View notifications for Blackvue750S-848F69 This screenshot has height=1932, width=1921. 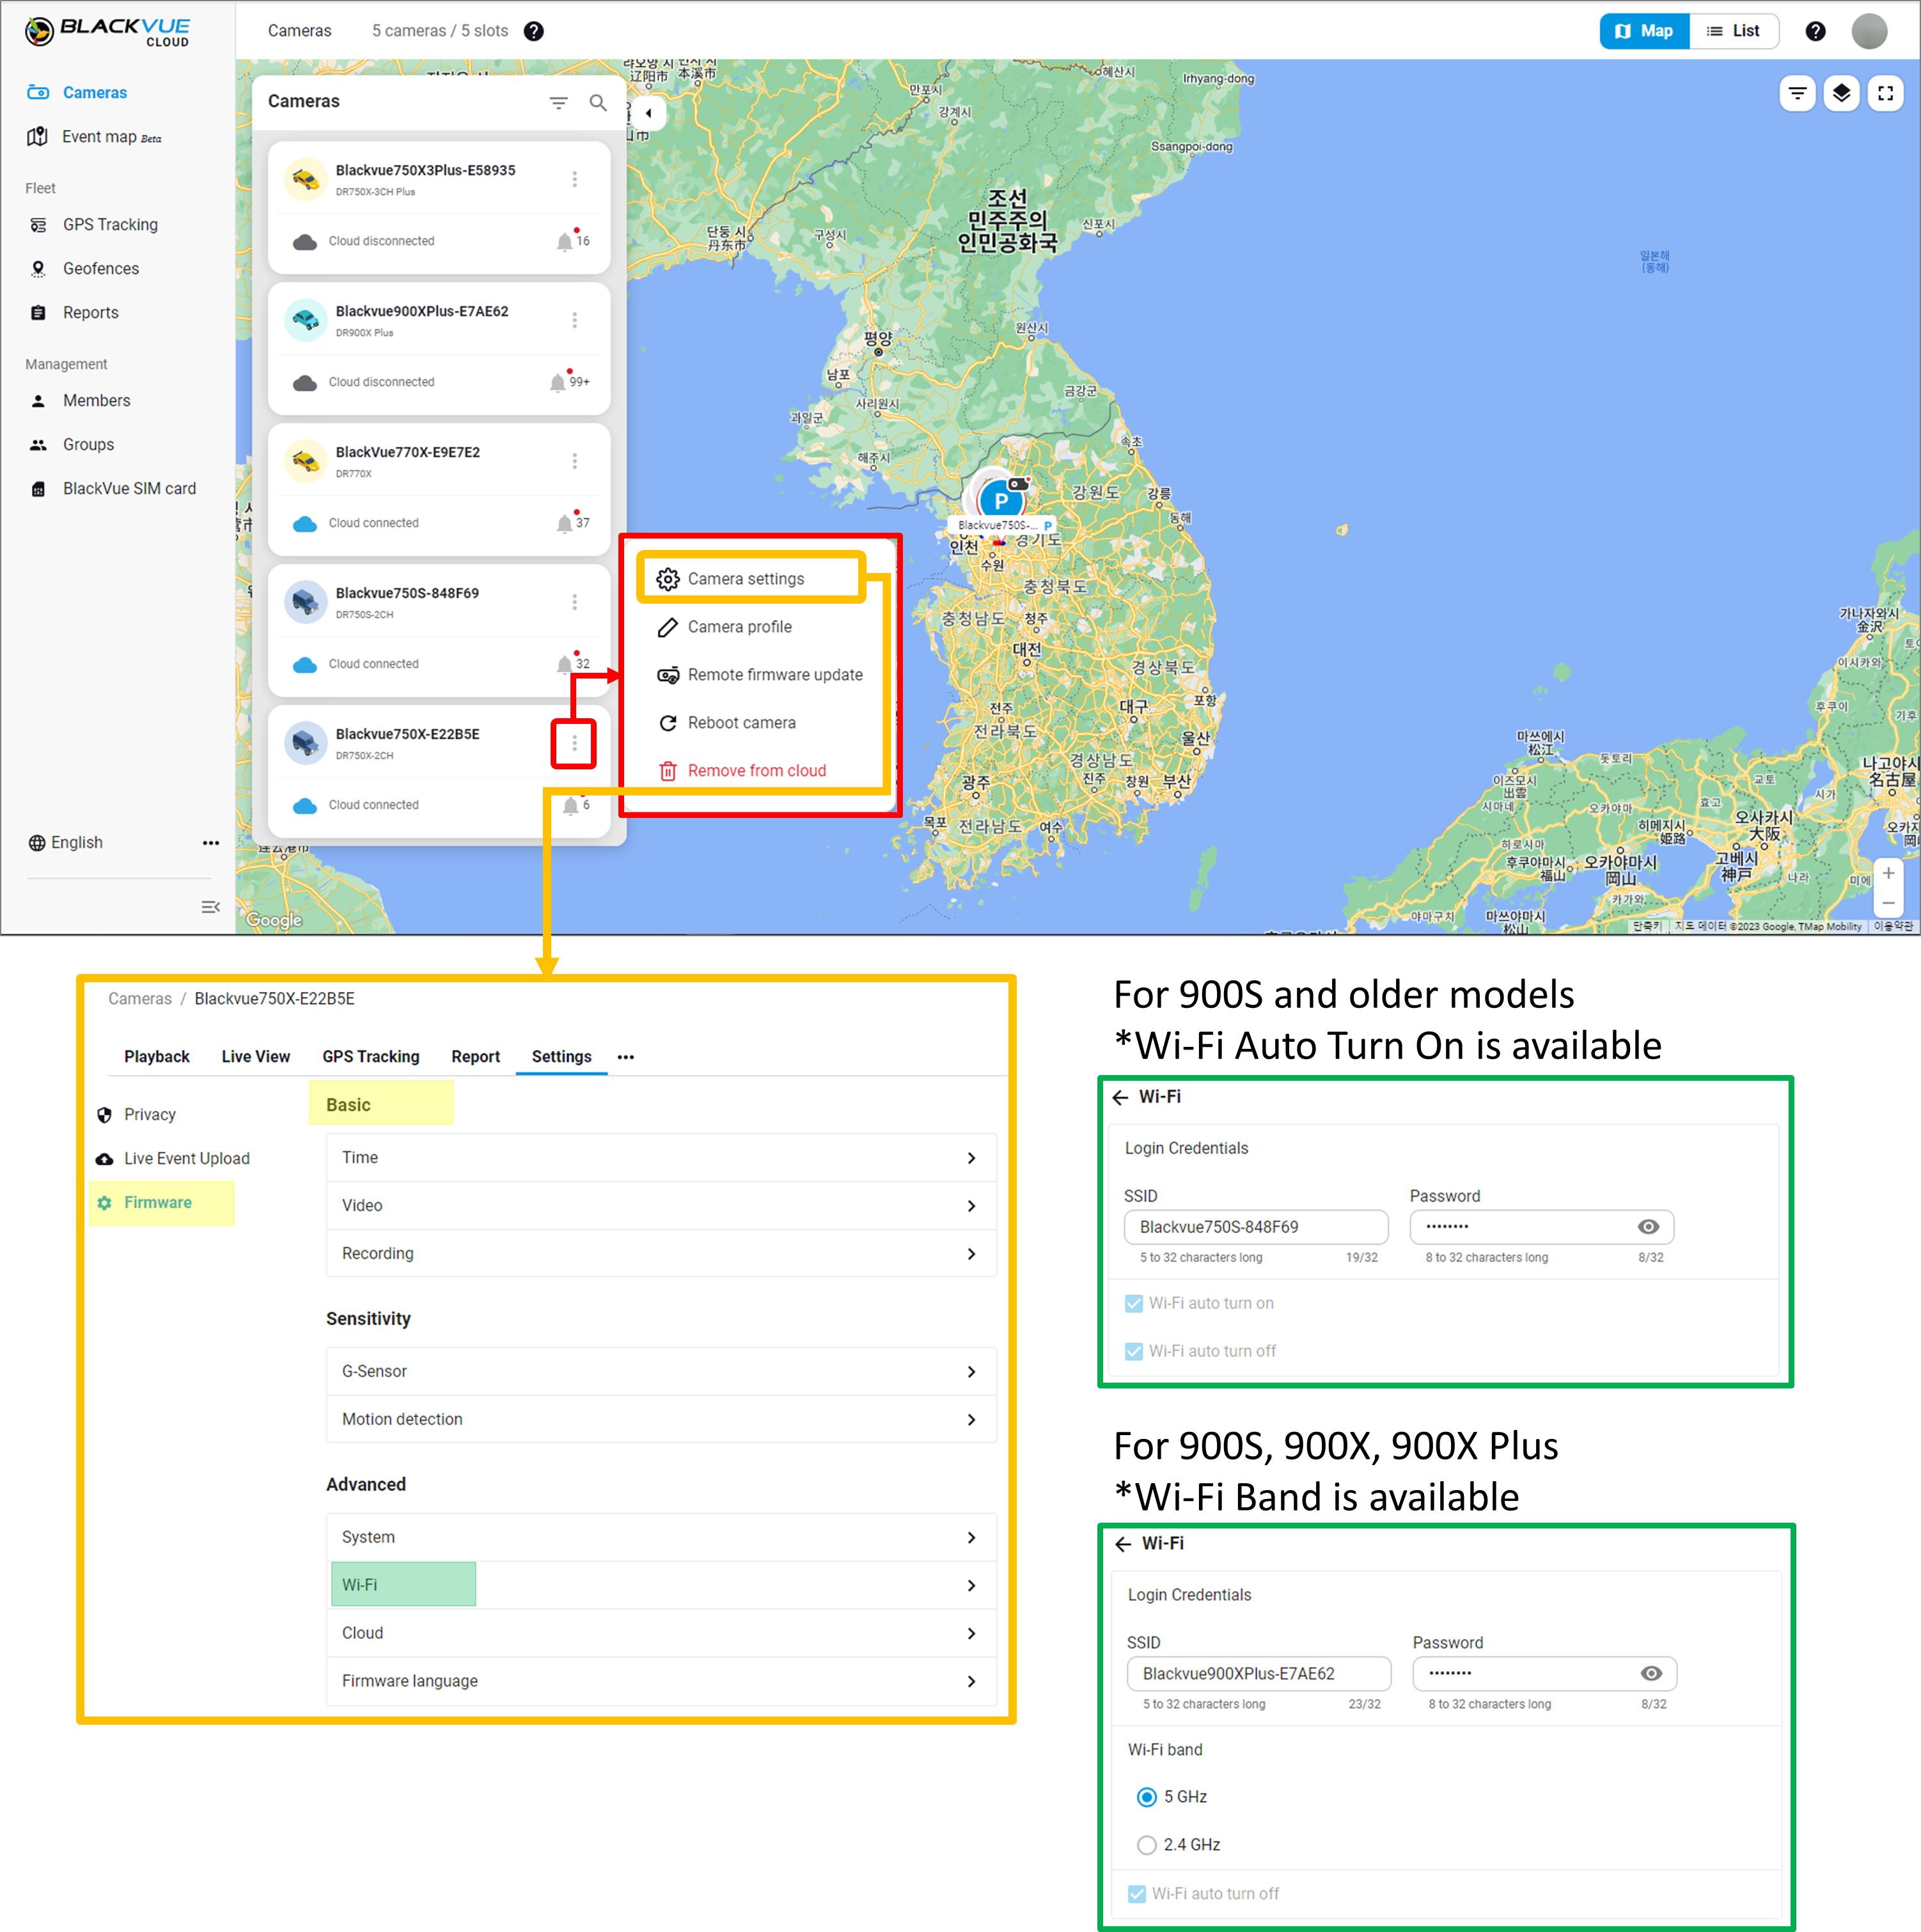click(x=572, y=663)
